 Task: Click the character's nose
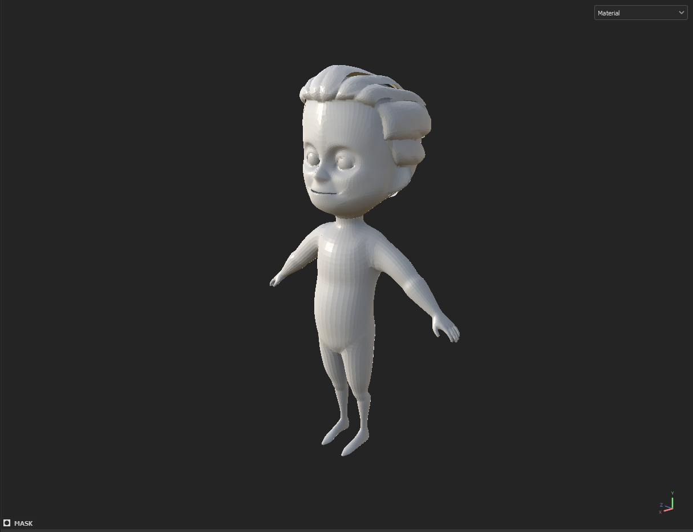click(x=321, y=172)
